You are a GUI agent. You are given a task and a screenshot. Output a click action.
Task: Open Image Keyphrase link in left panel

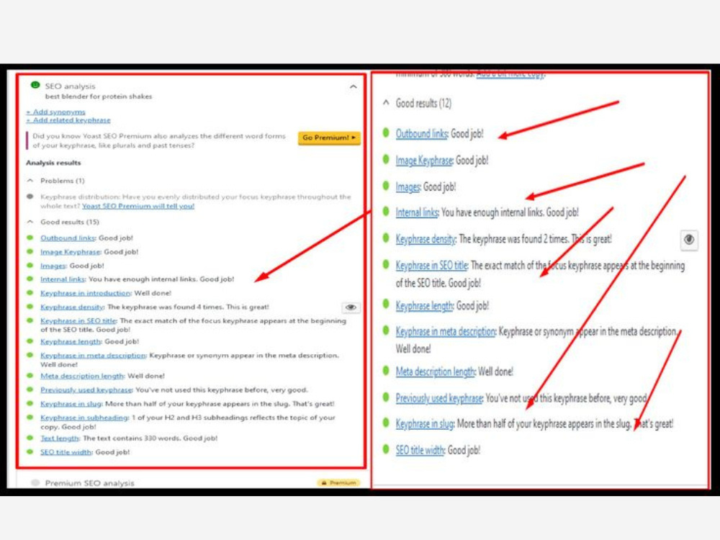point(71,251)
